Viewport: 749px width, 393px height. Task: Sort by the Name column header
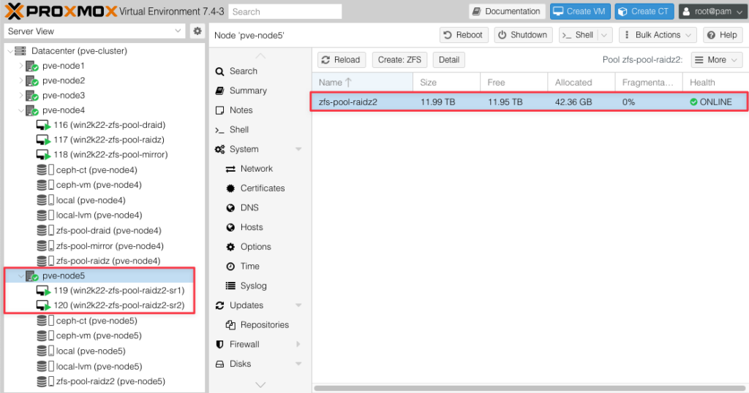click(x=362, y=83)
